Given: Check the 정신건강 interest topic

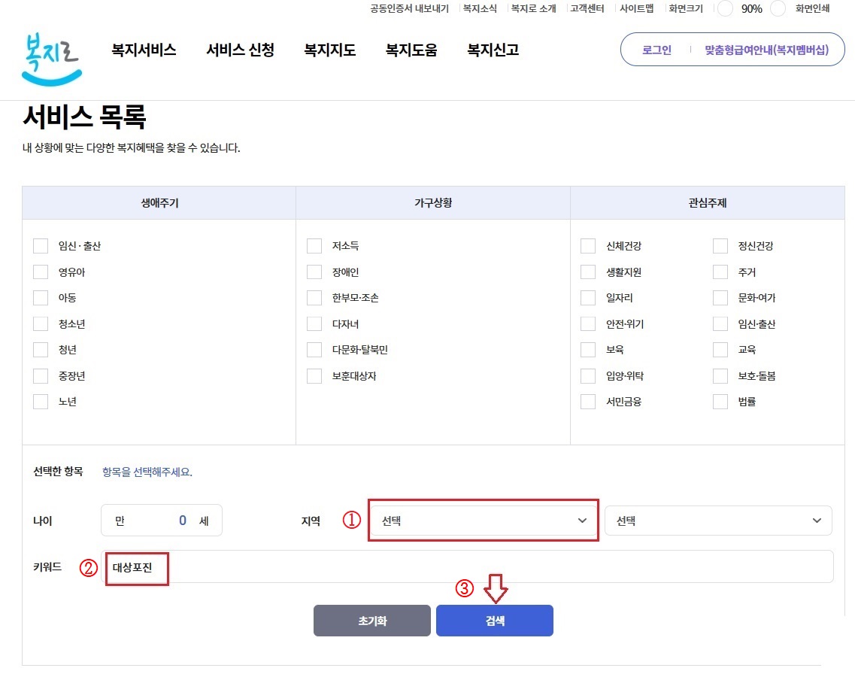Looking at the screenshot, I should click(720, 245).
